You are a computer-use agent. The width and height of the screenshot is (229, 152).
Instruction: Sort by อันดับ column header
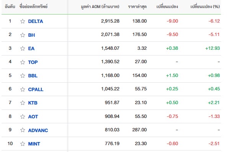pos(10,7)
